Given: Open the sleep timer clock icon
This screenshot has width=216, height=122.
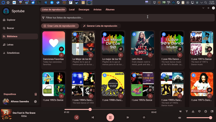Looking at the screenshot, I should 206,111.
